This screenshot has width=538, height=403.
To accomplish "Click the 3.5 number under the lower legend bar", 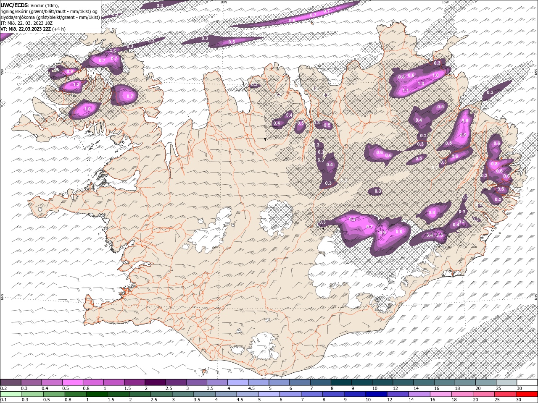I will pos(197,400).
